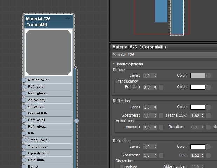Click the Refraction Glossiness value field
The height and width of the screenshot is (168, 217).
point(148,155)
